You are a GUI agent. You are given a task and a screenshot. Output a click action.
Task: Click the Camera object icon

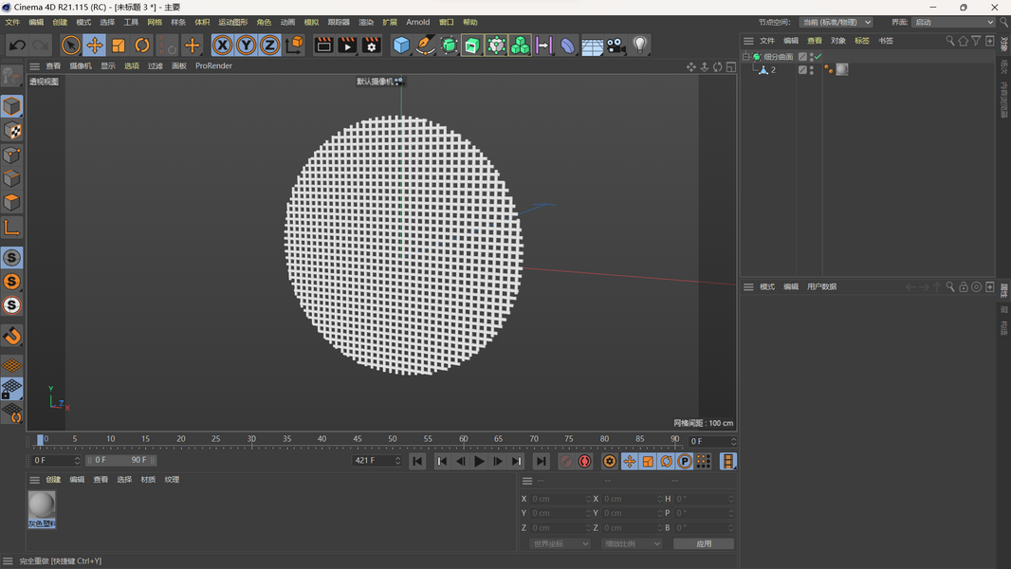click(x=616, y=45)
